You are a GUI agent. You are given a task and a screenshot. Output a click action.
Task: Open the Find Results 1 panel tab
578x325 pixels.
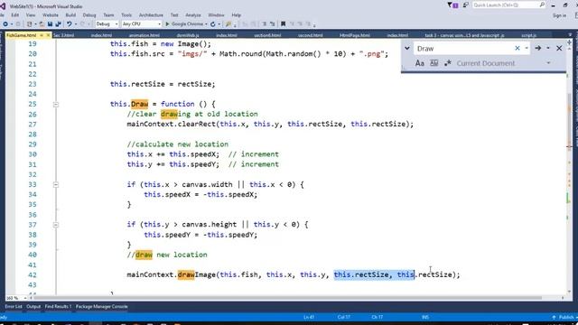[58, 307]
